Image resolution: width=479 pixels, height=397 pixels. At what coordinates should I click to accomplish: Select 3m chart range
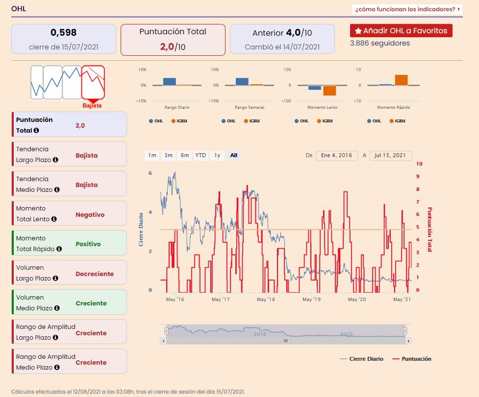point(168,156)
